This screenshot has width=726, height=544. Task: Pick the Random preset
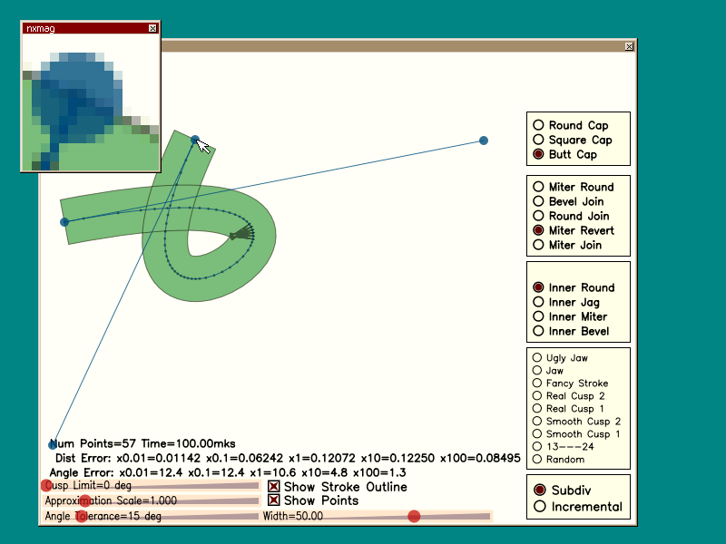[x=558, y=460]
